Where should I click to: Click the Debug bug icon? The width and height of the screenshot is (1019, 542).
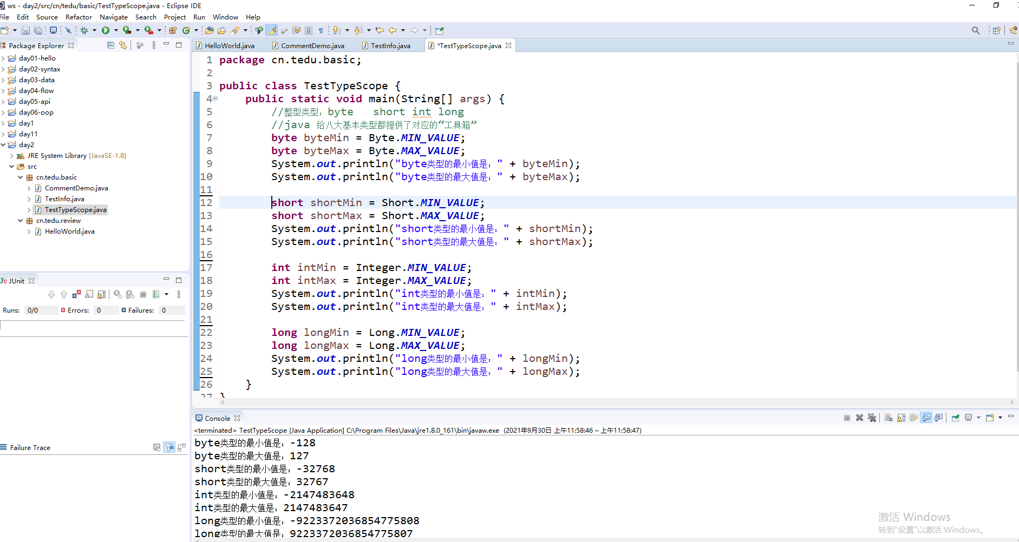[84, 31]
